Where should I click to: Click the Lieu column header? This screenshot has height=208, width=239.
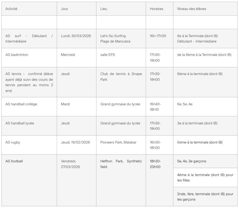121,9
